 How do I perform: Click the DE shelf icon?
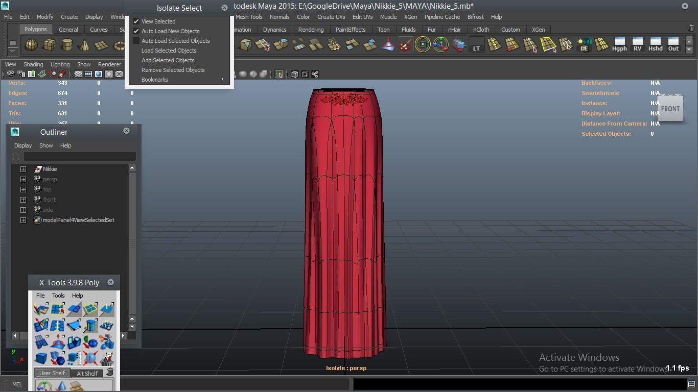point(584,45)
